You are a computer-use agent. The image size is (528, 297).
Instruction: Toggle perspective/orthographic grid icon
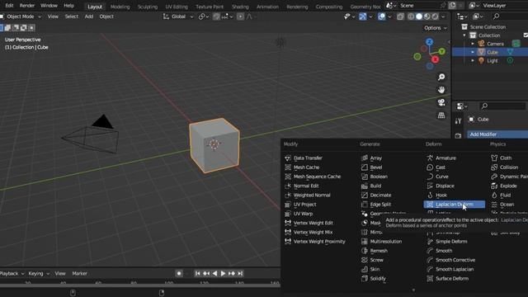point(441,115)
